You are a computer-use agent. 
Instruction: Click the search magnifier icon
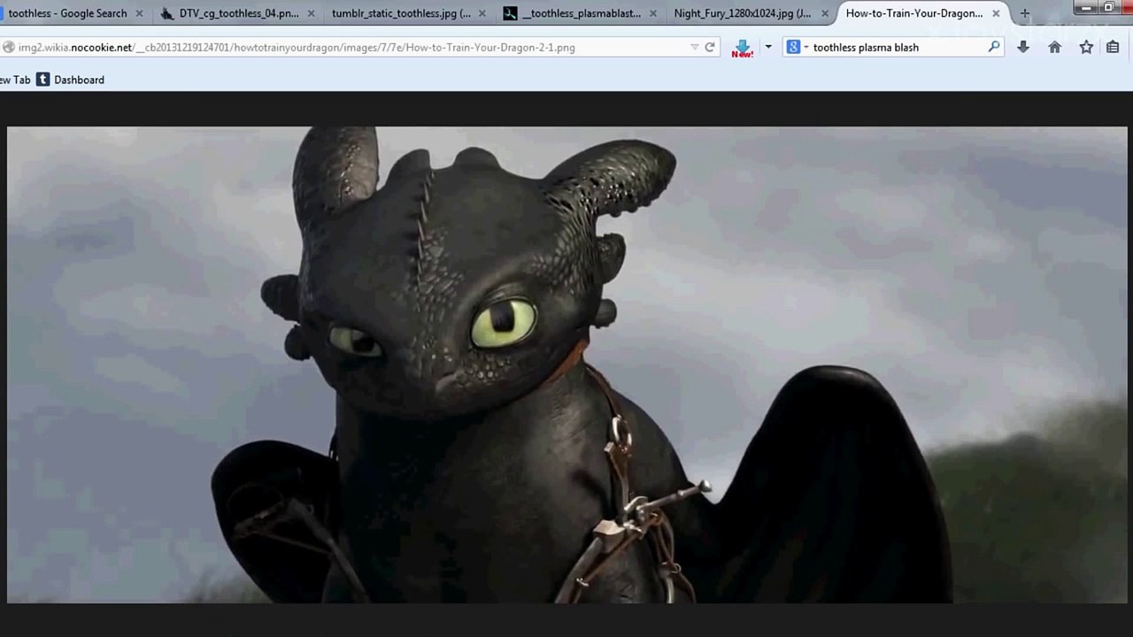point(994,47)
